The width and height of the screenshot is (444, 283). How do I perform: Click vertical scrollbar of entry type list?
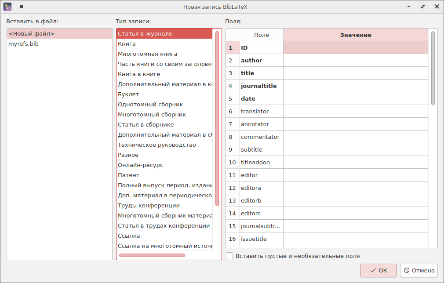[x=217, y=119]
